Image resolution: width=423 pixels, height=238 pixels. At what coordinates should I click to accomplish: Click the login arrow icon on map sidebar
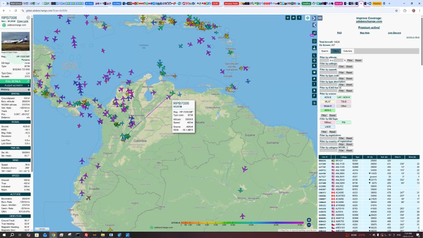pos(314,33)
